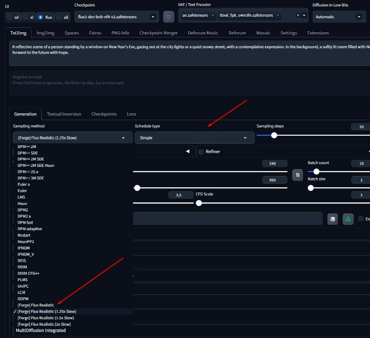Image resolution: width=370 pixels, height=338 pixels.
Task: Switch to the Txt2img tab
Action: pyautogui.click(x=18, y=33)
